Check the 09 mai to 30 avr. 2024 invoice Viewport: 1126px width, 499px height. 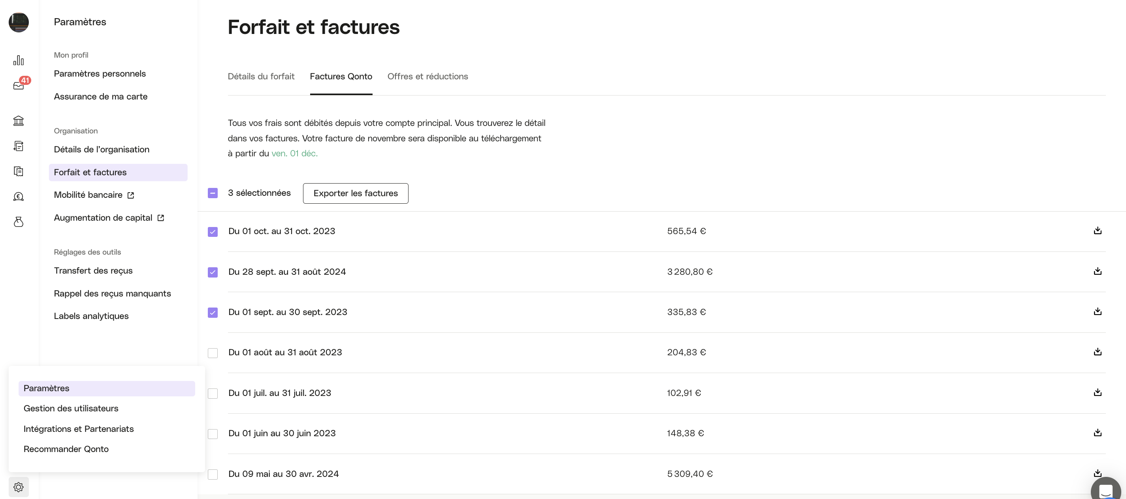pos(213,474)
